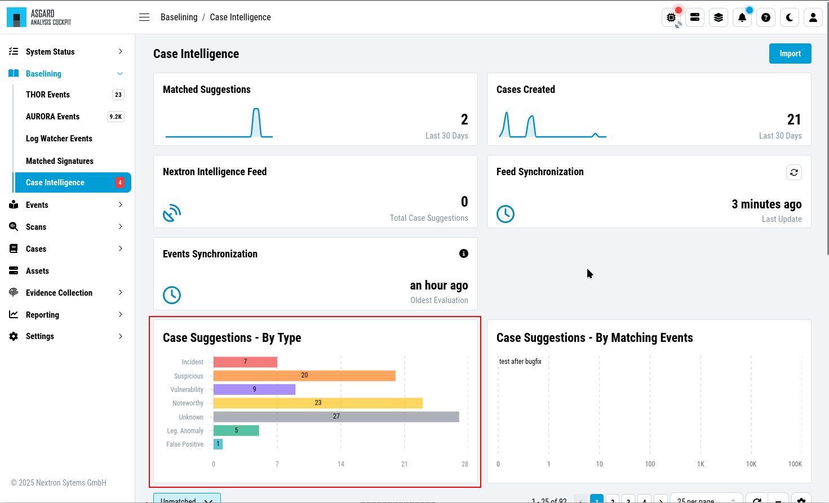The width and height of the screenshot is (829, 503).
Task: Click the Events sidebar icon
Action: (x=14, y=205)
